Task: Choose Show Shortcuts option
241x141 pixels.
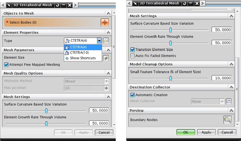Action: [83, 58]
